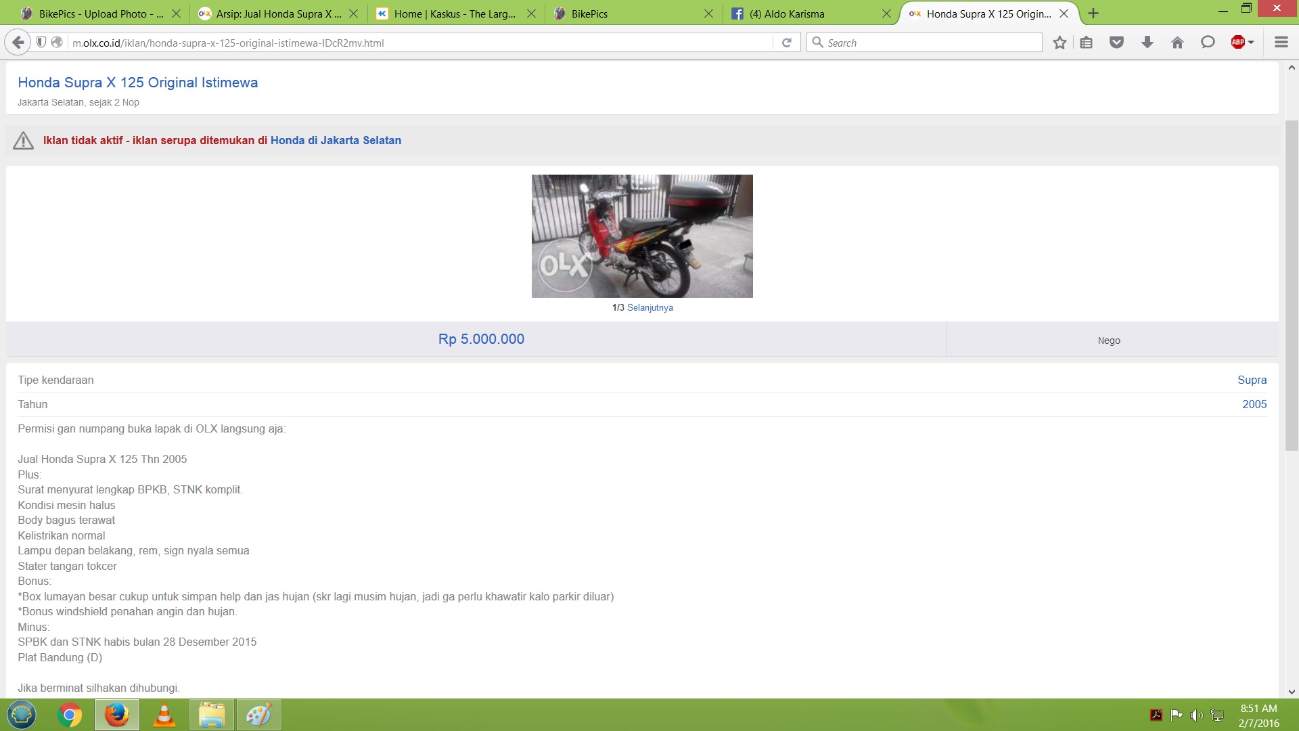Click Selanjutnya next photo link
This screenshot has height=731, width=1299.
click(649, 307)
